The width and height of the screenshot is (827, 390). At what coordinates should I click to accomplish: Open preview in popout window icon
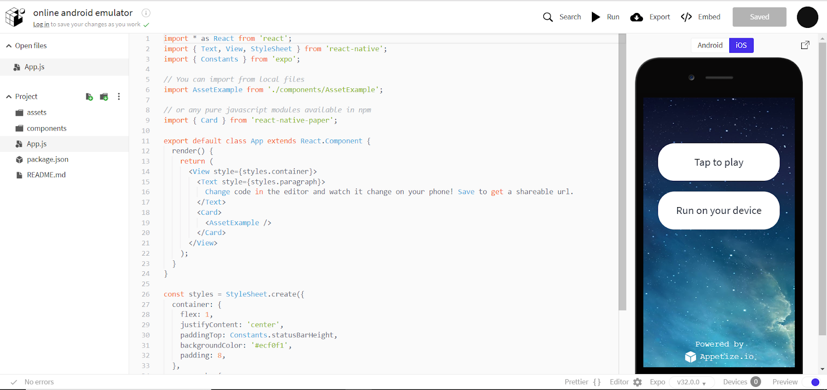[x=805, y=45]
